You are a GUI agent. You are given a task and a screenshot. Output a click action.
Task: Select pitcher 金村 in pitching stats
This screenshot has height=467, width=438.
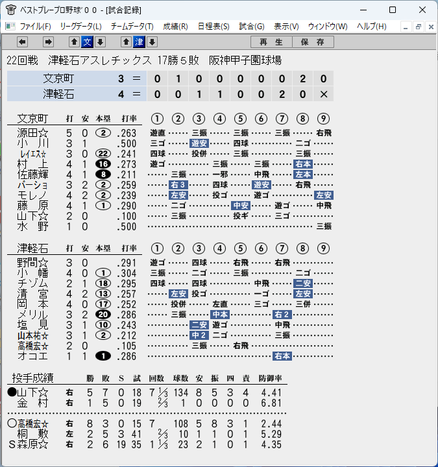click(32, 403)
